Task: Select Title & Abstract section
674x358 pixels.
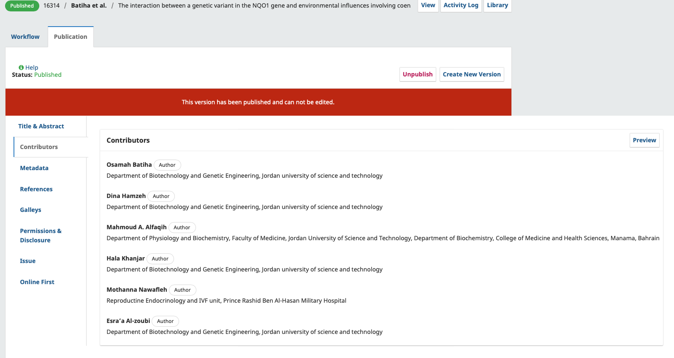Action: [x=41, y=126]
